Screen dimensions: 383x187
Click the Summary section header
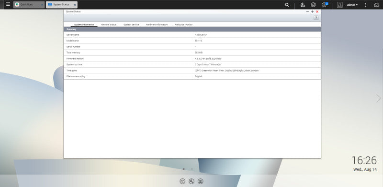coord(192,29)
